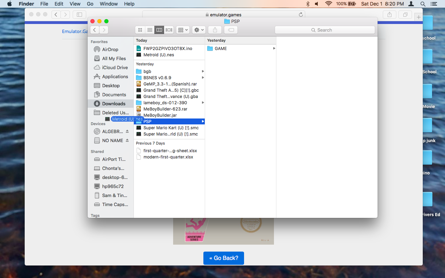Screen dimensions: 445x278
Task: Switch Finder to icon view
Action: coord(140,30)
